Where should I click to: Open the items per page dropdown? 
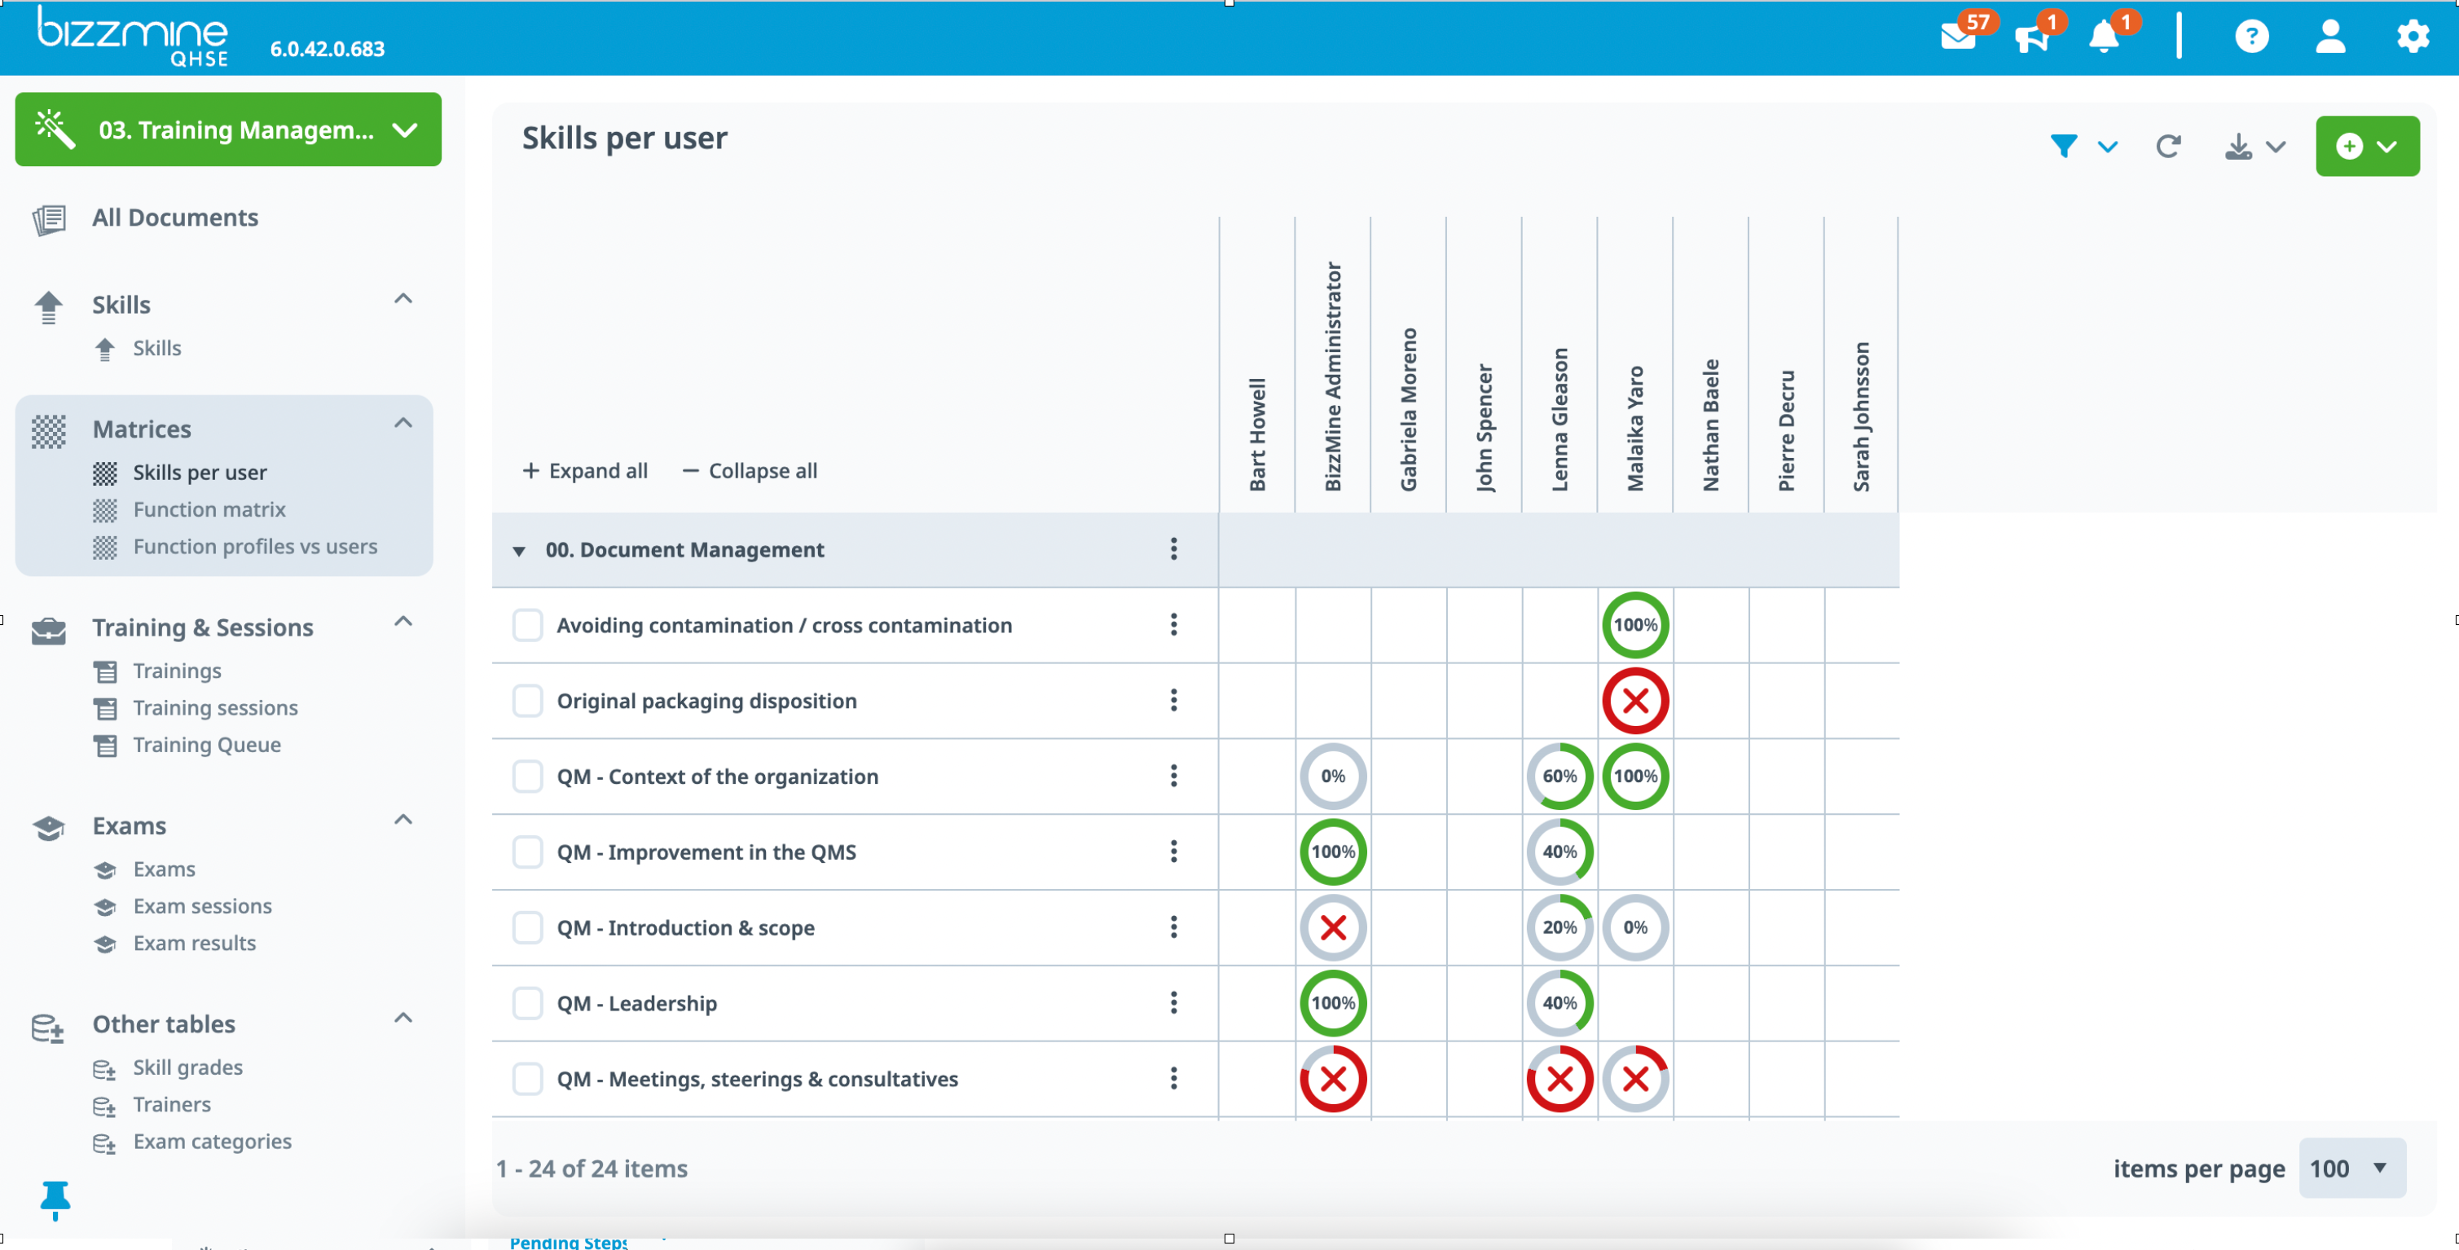click(x=2352, y=1168)
